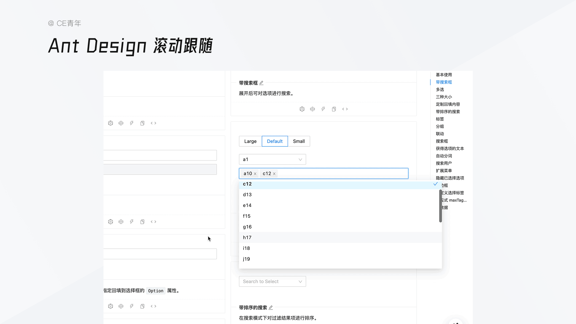Deselect c12 in the dropdown list
Image resolution: width=576 pixels, height=324 pixels.
click(x=340, y=184)
